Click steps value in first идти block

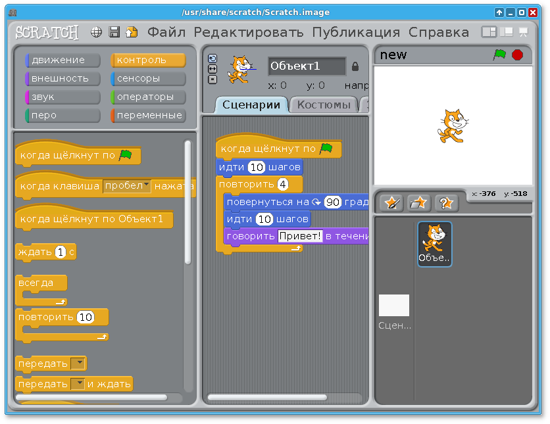point(257,167)
